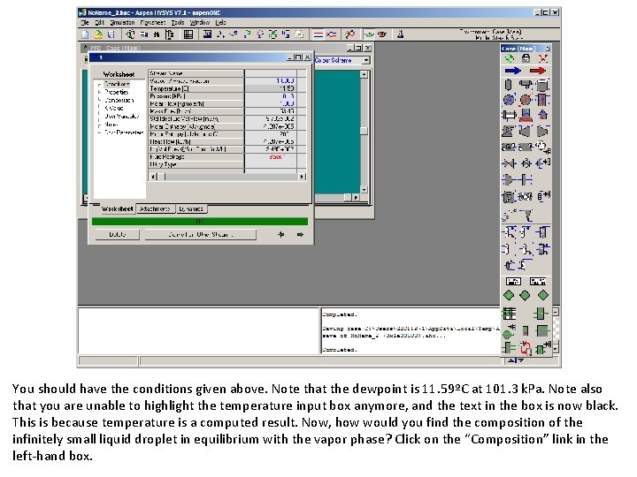This screenshot has width=637, height=477.
Task: Select User Variables in Worksheet list
Action: tap(121, 117)
